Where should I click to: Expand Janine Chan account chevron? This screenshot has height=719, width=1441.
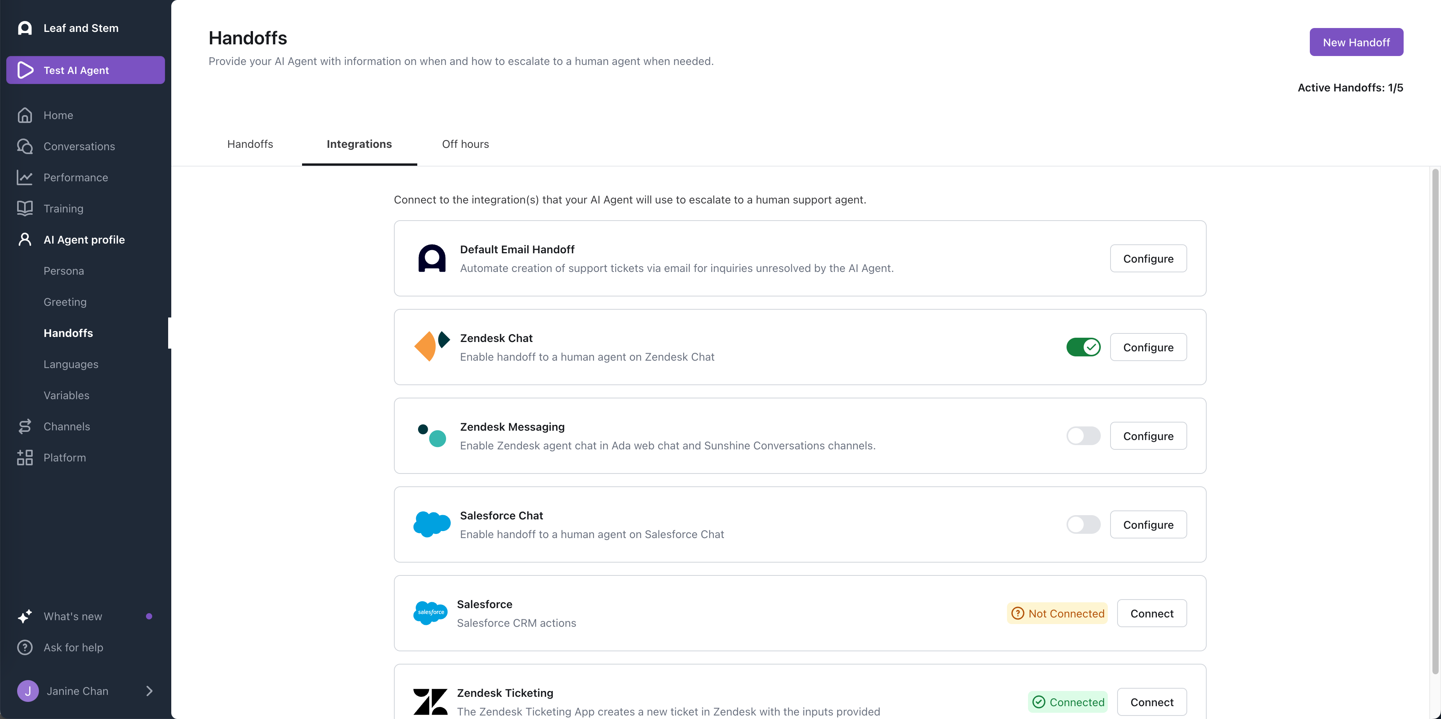149,691
